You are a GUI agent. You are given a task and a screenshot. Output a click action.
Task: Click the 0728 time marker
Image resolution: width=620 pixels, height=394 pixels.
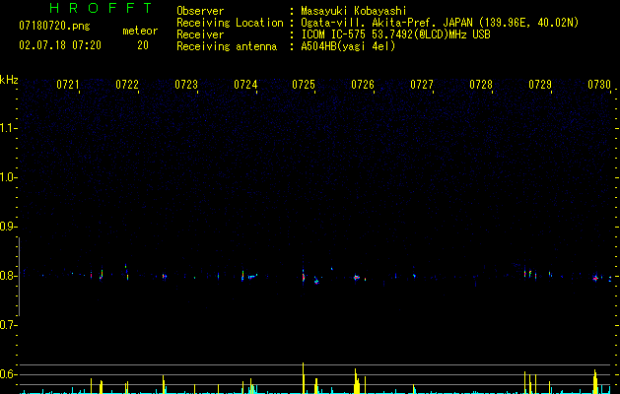(481, 85)
